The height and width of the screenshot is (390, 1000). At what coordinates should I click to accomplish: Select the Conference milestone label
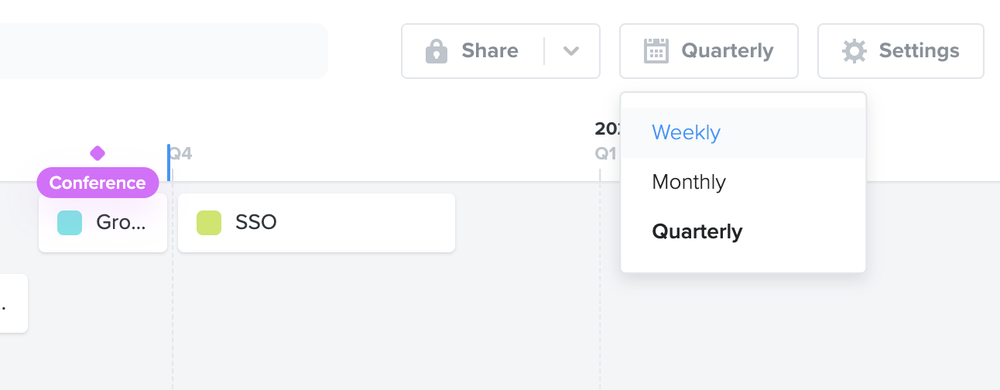click(98, 183)
